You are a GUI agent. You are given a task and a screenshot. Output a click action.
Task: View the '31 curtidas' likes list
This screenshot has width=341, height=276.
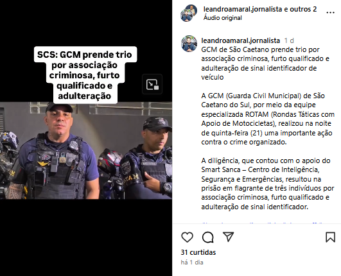pos(198,252)
